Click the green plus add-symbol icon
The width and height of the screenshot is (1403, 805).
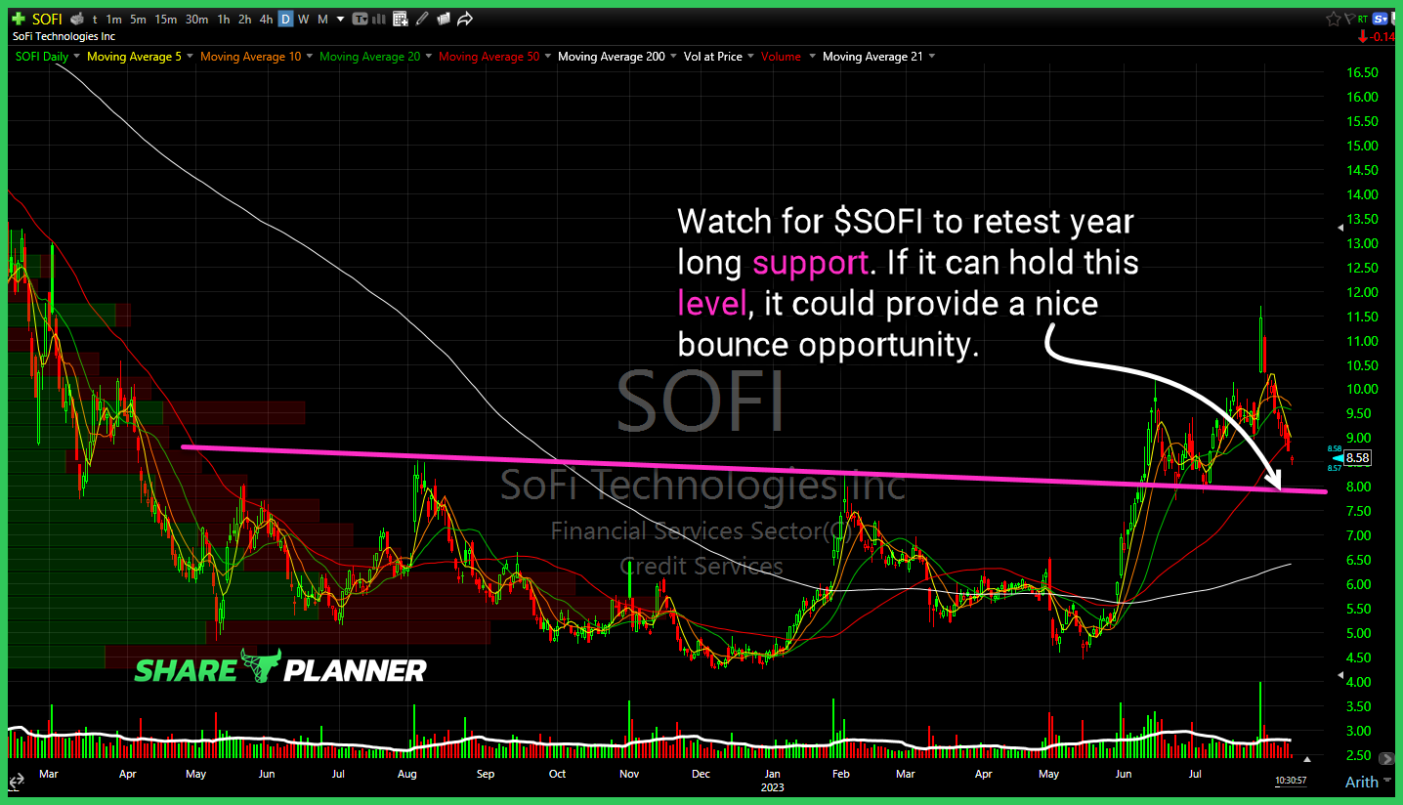19,19
